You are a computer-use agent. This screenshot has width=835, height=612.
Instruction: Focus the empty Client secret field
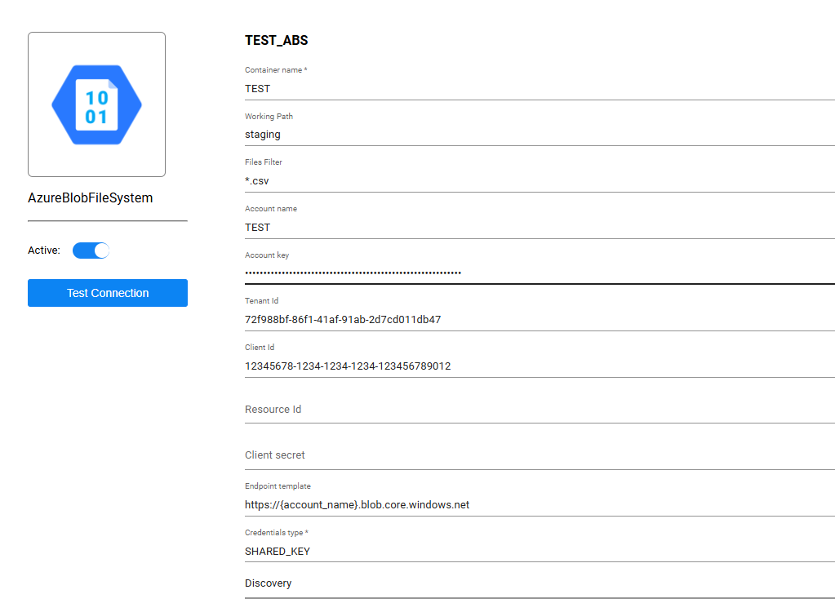click(x=539, y=455)
